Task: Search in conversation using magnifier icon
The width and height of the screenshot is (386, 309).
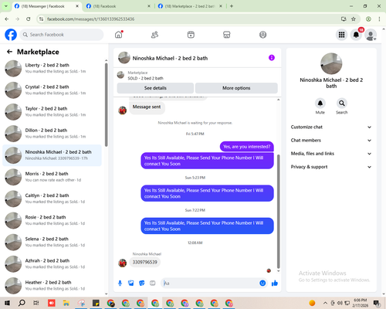Action: tap(342, 104)
